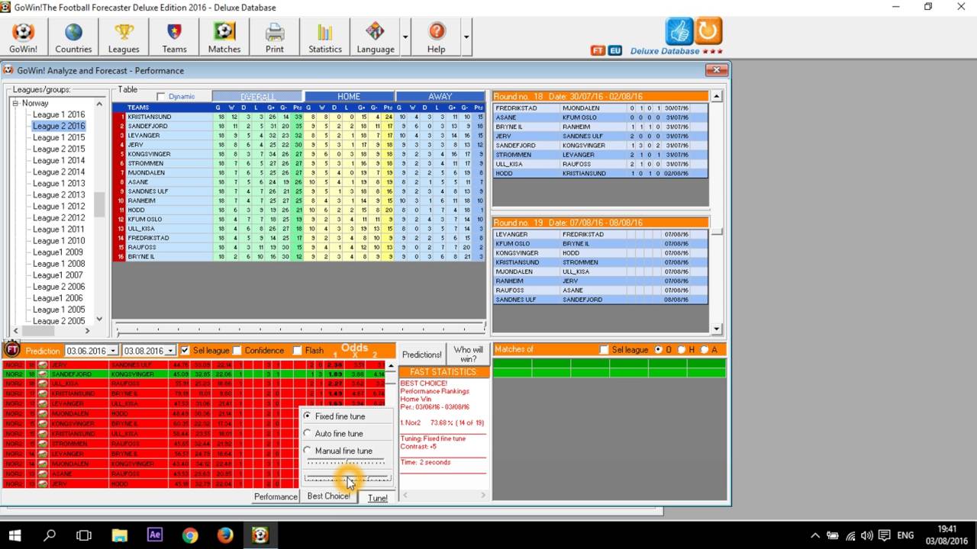
Task: Click the ENG language indicator
Action: (905, 535)
